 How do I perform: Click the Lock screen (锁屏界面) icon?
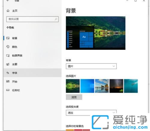click(8, 55)
